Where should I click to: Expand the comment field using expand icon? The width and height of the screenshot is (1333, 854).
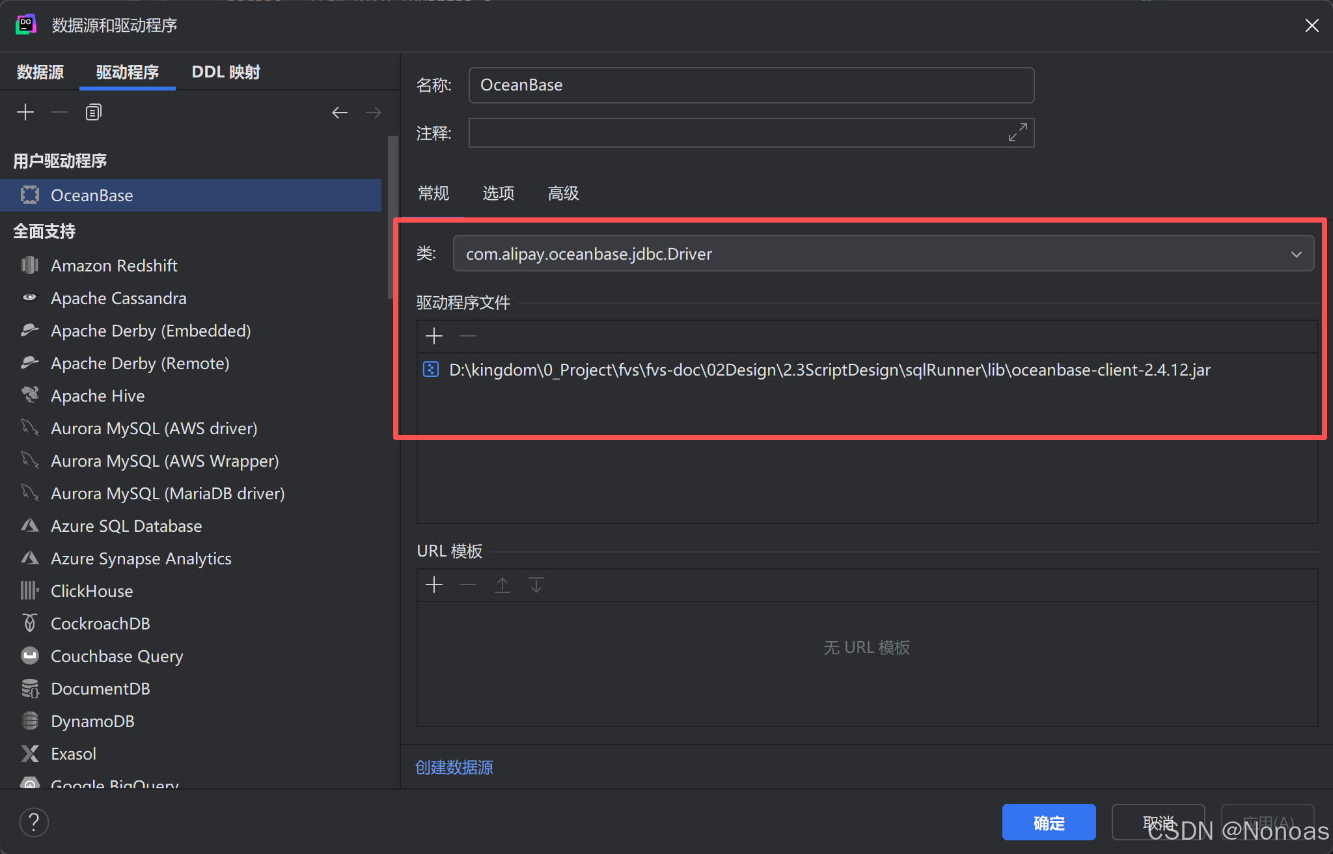point(1017,132)
